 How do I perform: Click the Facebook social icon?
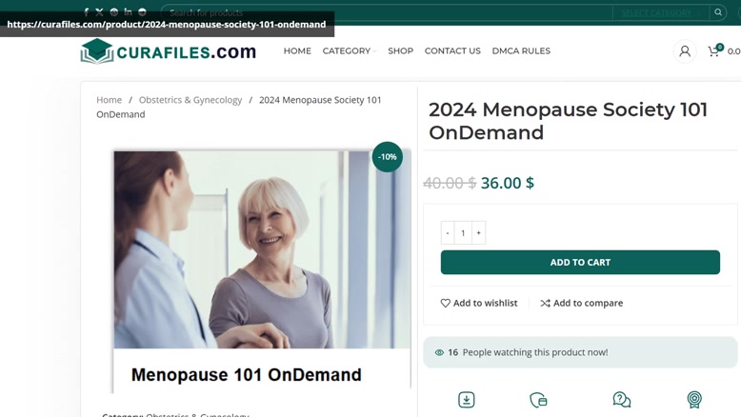(86, 12)
